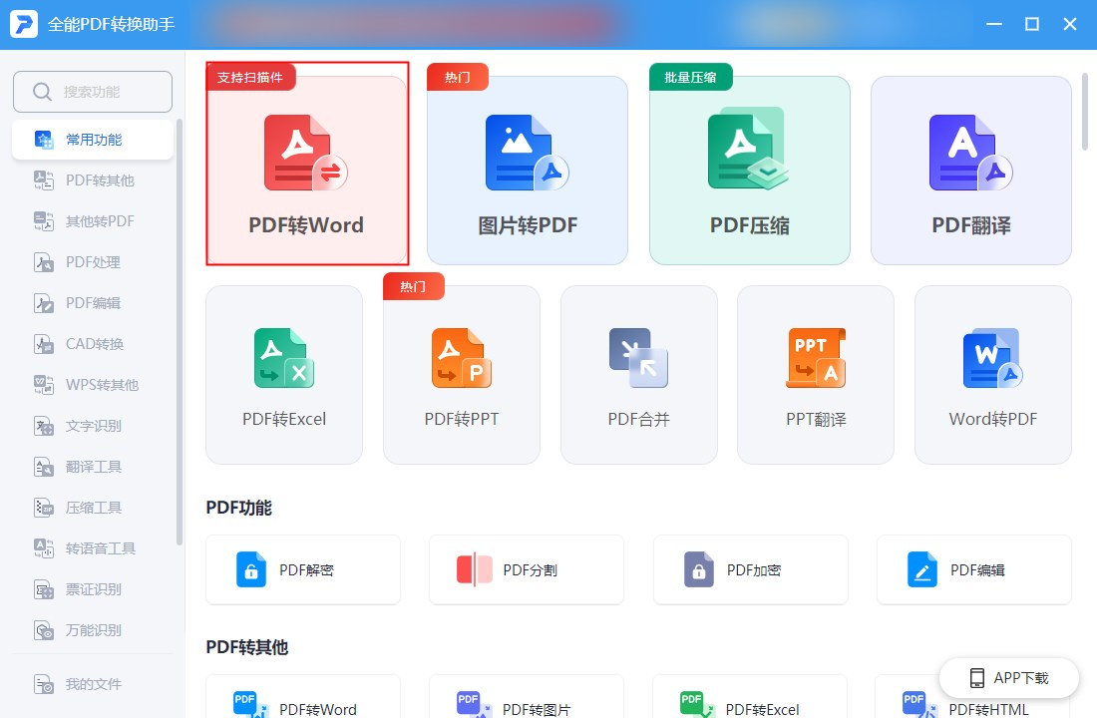1097x718 pixels.
Task: Click the 搜索功能 search field
Action: click(92, 91)
